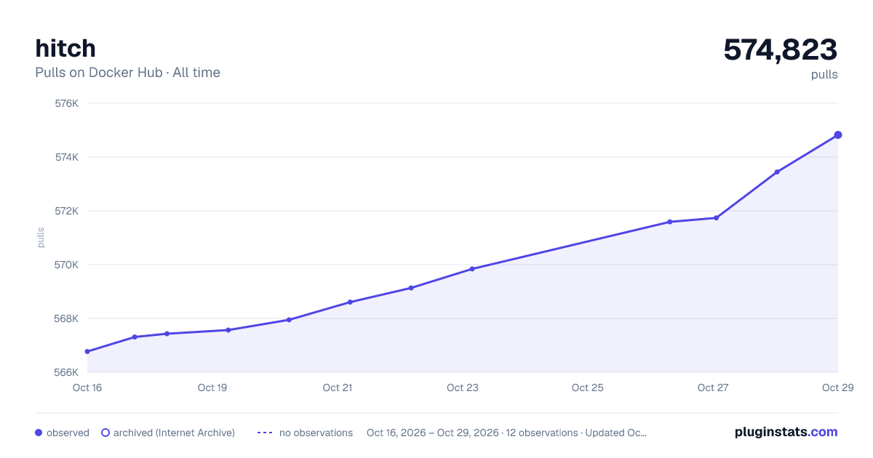Select the Oct 29 data point
The width and height of the screenshot is (873, 458).
point(838,135)
